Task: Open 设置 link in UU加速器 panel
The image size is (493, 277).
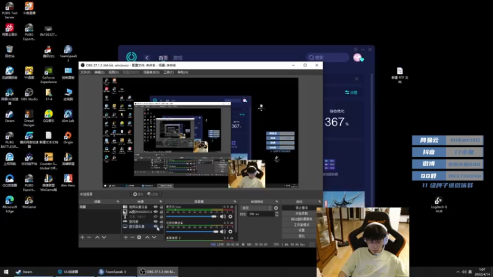Action: (x=351, y=92)
